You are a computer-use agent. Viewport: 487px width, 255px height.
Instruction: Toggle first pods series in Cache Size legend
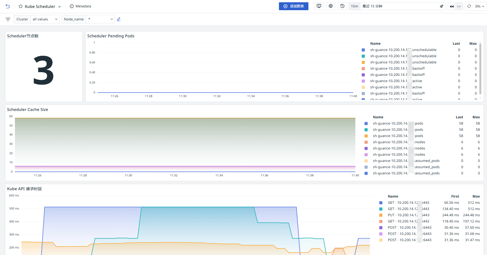point(398,123)
